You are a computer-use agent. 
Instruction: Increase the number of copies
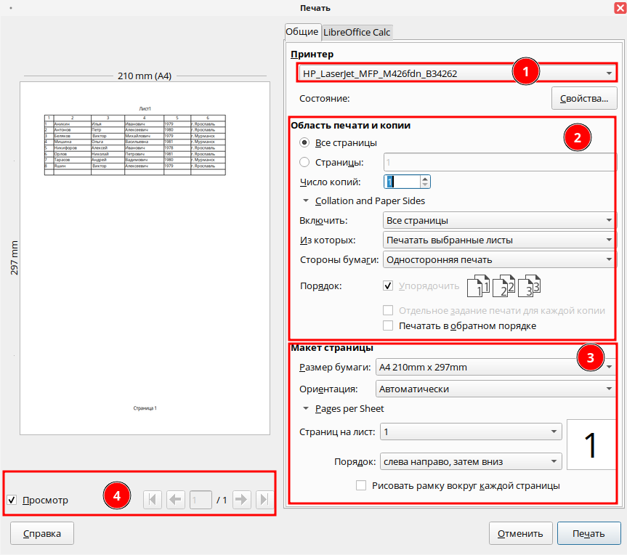[426, 178]
